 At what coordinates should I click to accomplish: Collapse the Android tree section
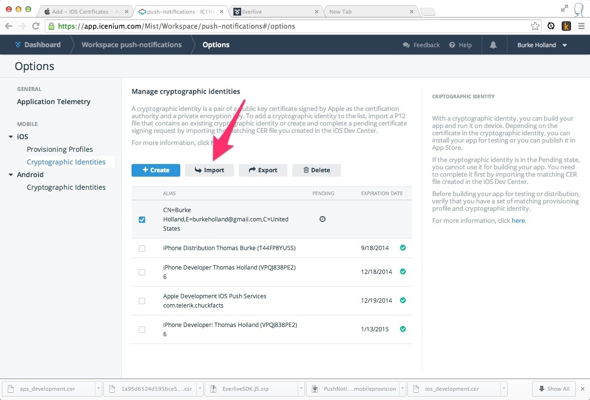point(11,175)
